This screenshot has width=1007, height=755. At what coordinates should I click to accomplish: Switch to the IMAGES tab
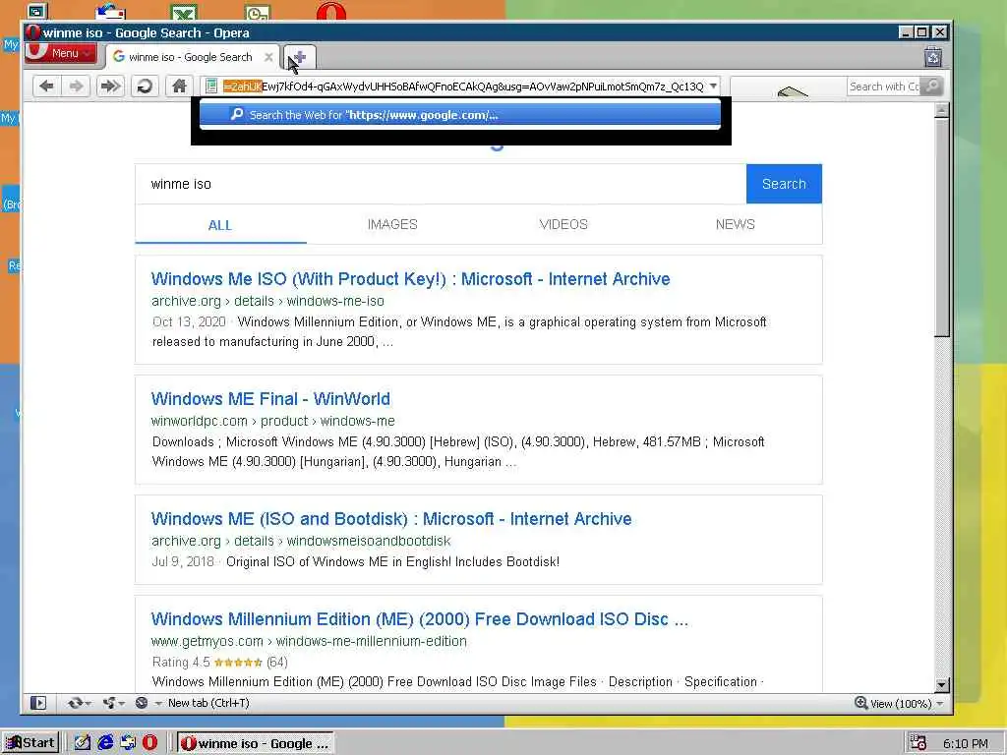click(392, 225)
